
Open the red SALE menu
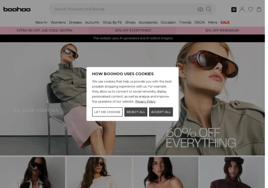[x=225, y=22]
